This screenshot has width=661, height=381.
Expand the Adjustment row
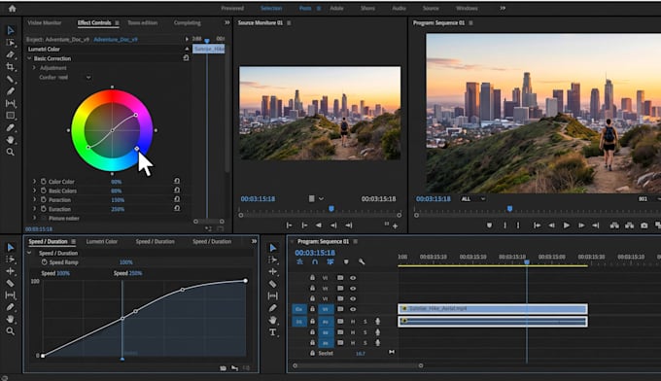35,67
